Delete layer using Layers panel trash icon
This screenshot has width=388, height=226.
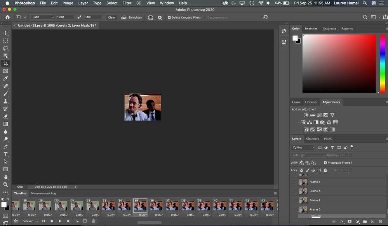[380, 221]
